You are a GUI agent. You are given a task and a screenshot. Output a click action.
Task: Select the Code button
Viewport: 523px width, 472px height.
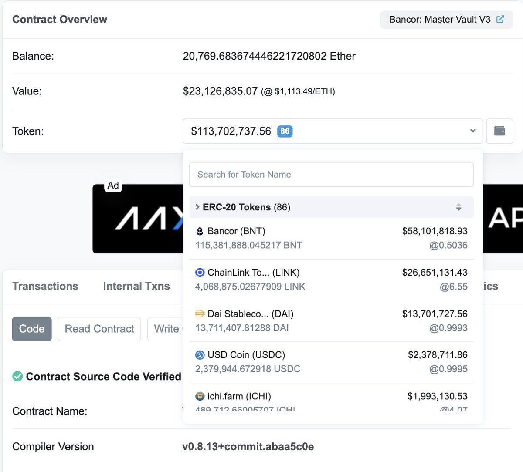point(32,329)
